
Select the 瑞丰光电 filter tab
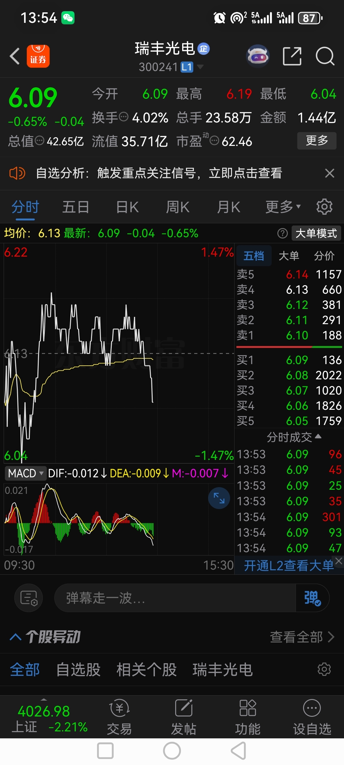pos(222,670)
